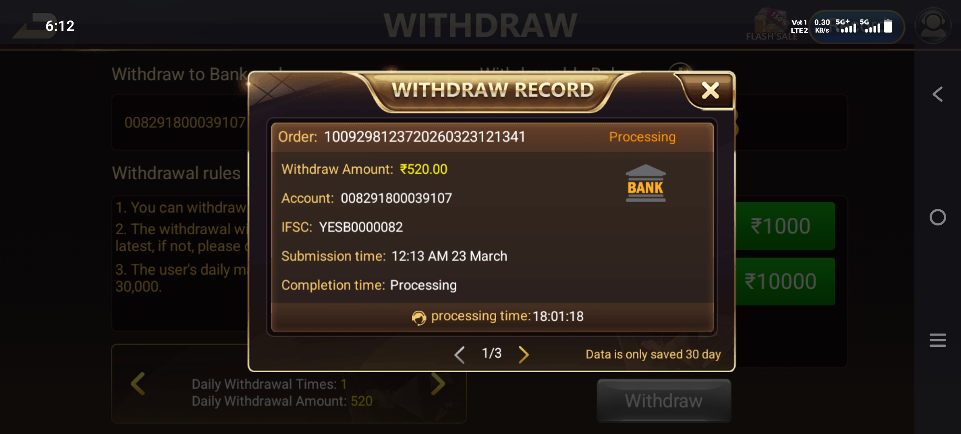
Task: Tap the Processing status label
Action: (x=642, y=137)
